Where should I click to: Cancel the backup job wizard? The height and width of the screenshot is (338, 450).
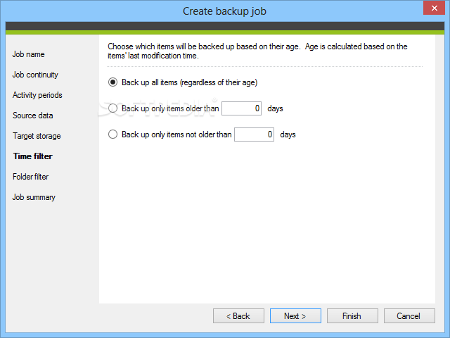pos(408,316)
